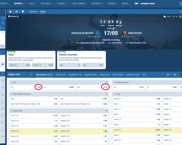182x145 pixels.
Task: Select Asian Total Under 3.25 at 1.82
Action: [84, 131]
